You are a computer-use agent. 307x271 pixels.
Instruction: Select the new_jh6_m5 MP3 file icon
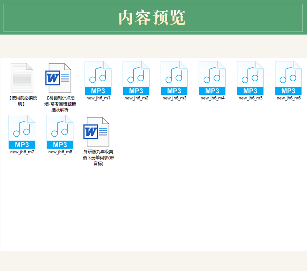tap(250, 78)
